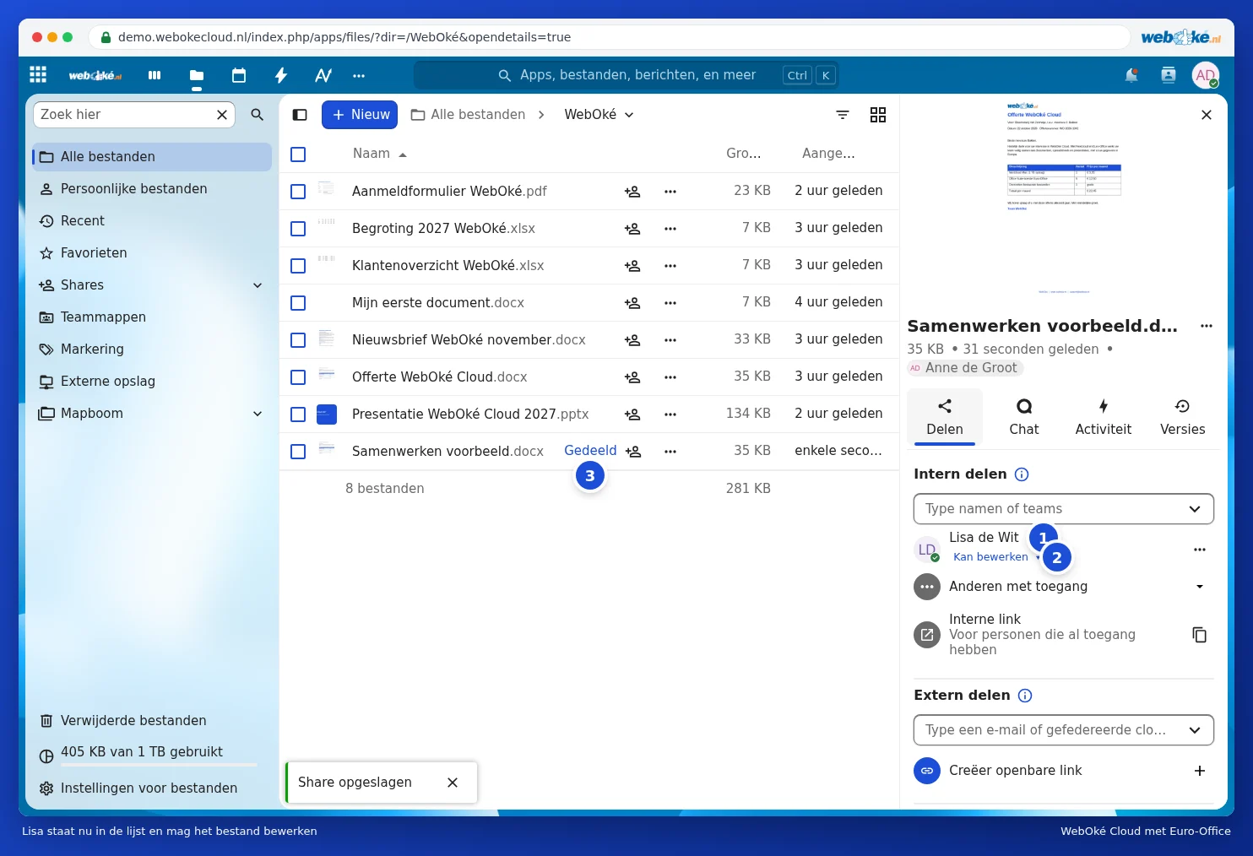
Task: Open Recent in the sidebar
Action: [x=152, y=221]
